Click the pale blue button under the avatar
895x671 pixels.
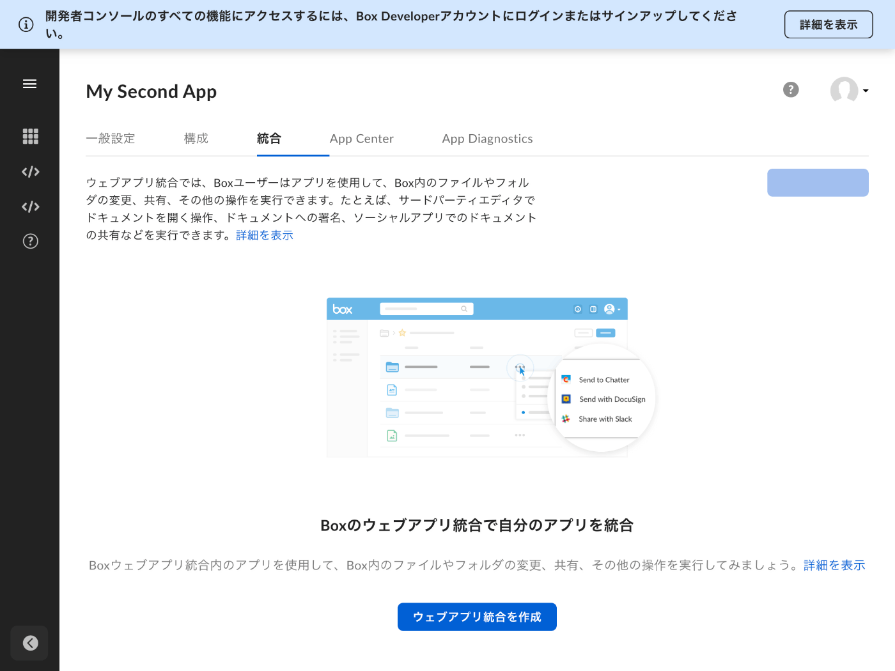pyautogui.click(x=818, y=183)
